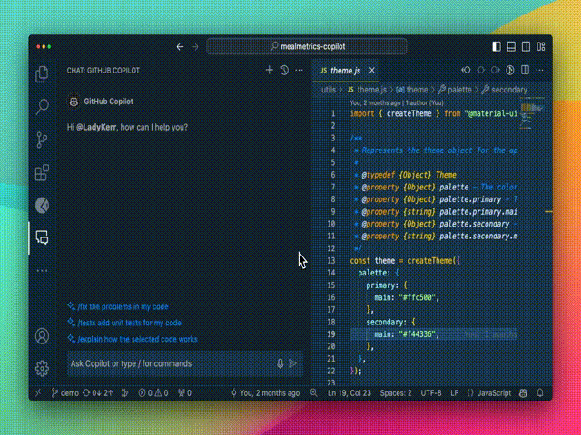Send the chat message with arrow icon
The image size is (581, 435).
tap(293, 363)
